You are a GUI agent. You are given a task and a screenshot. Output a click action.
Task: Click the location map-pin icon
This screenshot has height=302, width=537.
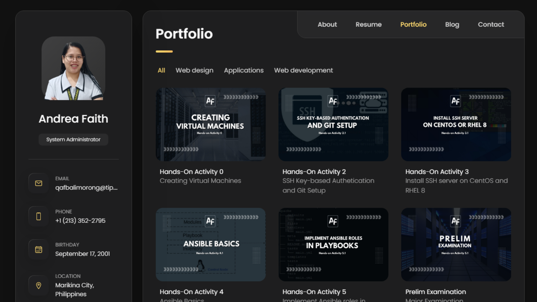coord(38,285)
